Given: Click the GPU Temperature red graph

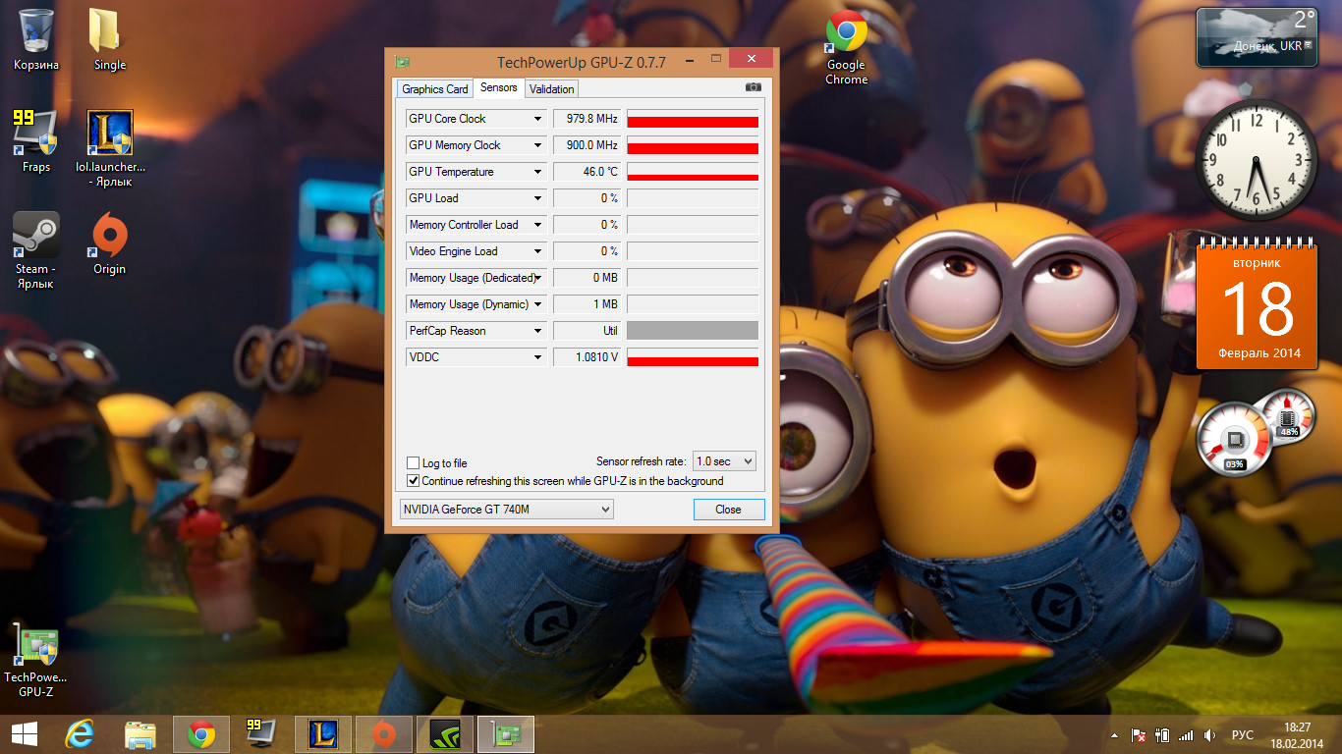Looking at the screenshot, I should [x=693, y=172].
